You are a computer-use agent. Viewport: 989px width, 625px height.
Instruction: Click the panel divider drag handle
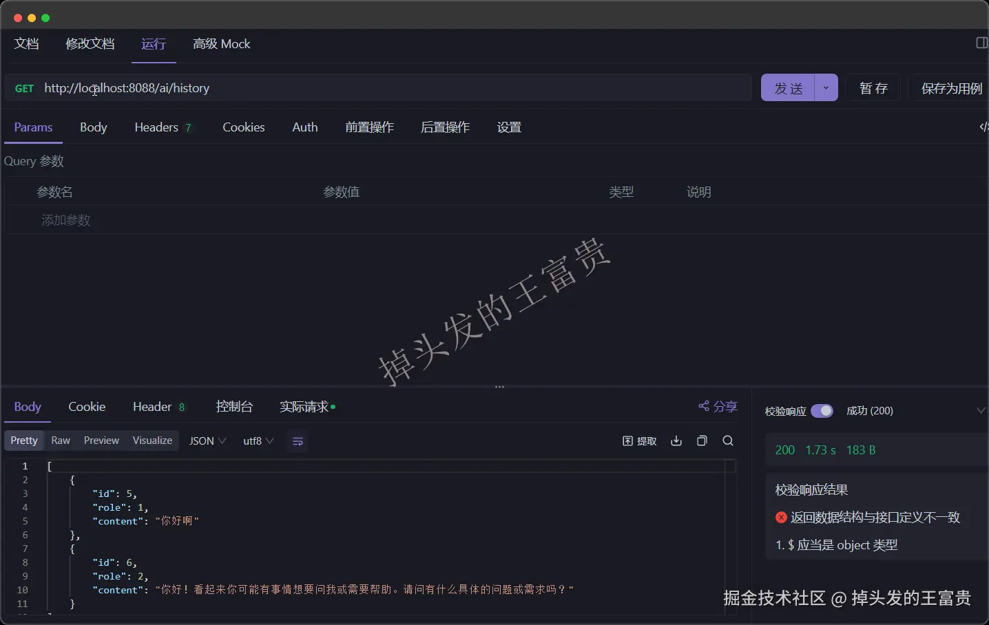pyautogui.click(x=500, y=387)
